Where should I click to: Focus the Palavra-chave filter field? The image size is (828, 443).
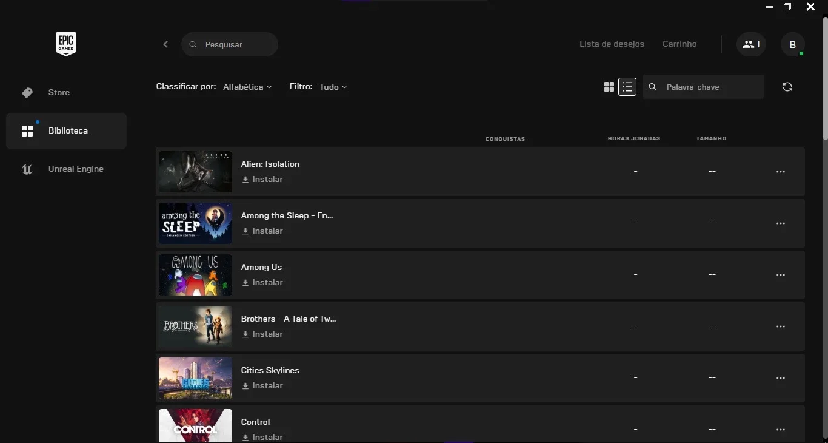(x=703, y=87)
